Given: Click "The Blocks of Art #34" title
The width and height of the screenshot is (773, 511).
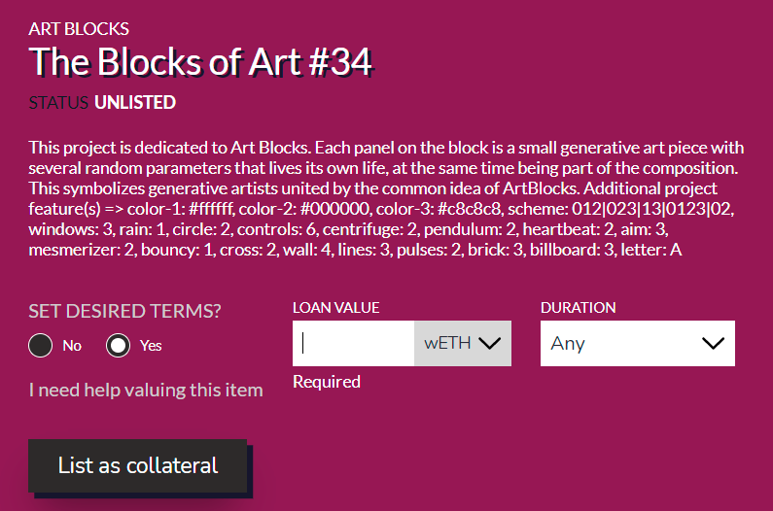Looking at the screenshot, I should [200, 62].
